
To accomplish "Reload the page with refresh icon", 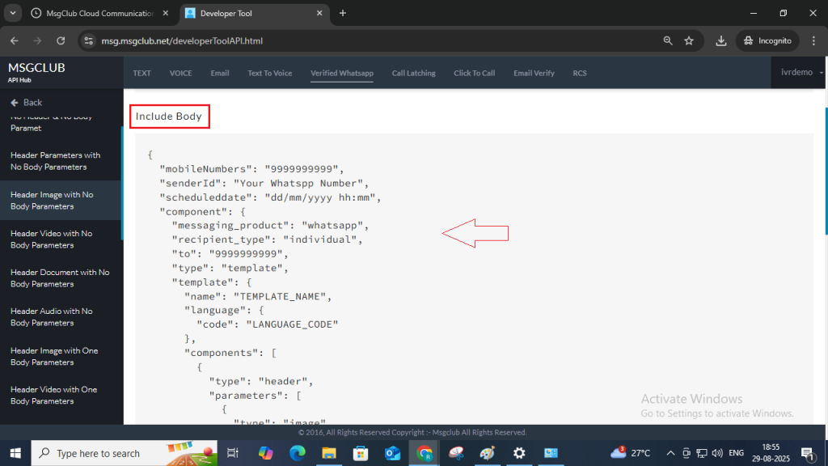I will click(61, 40).
